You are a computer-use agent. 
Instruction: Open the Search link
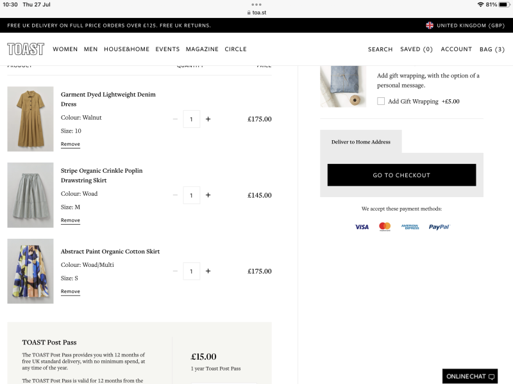pos(380,49)
